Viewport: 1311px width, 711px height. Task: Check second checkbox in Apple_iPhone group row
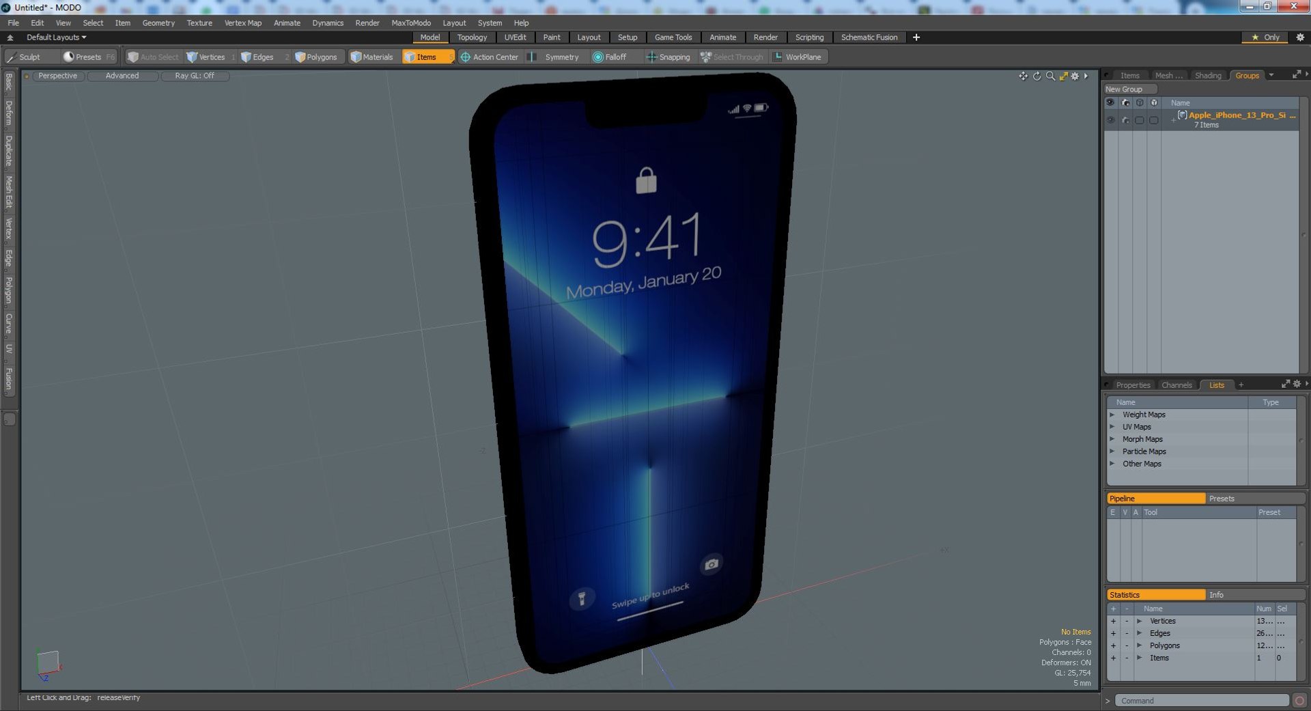pos(1153,120)
